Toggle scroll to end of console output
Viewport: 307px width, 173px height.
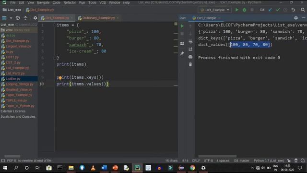(190, 49)
